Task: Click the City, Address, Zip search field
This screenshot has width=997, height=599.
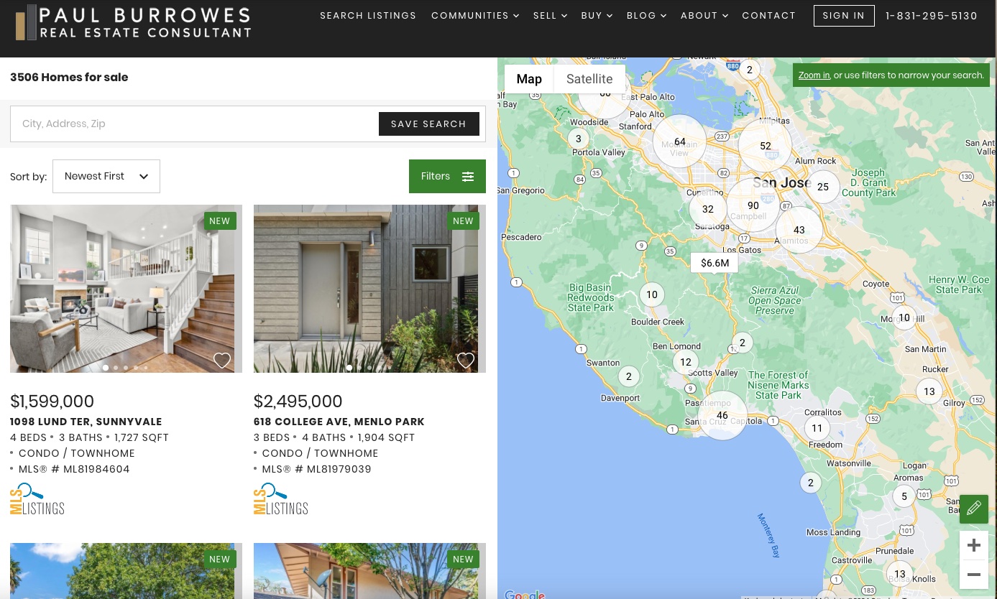Action: coord(194,124)
